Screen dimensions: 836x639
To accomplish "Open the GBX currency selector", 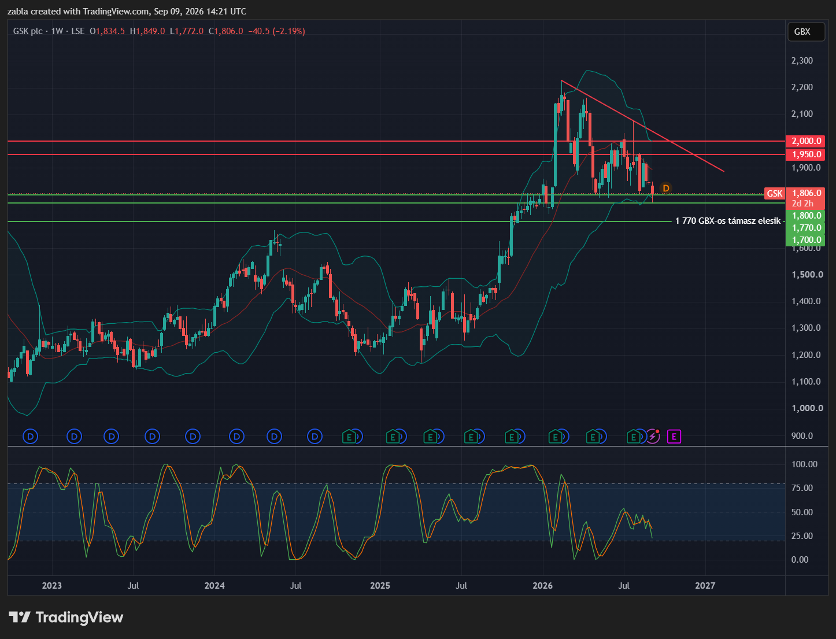I will click(x=802, y=32).
